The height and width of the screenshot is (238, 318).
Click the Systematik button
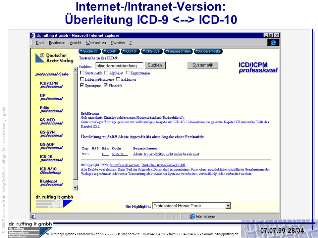coord(203,65)
